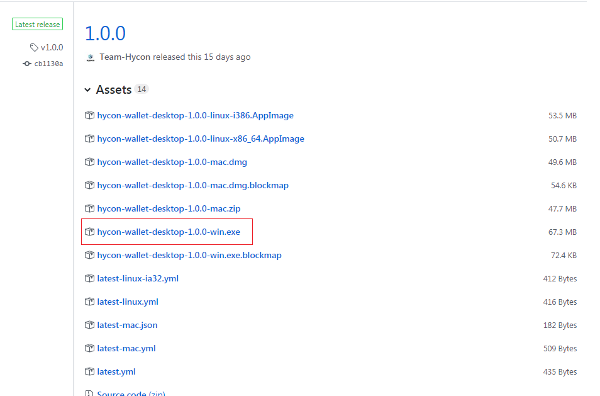
Task: Click package icon for latest-mac.yml
Action: [x=89, y=349]
